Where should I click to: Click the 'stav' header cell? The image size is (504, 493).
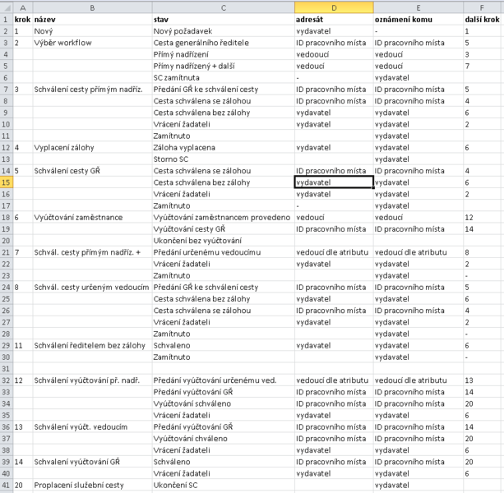click(224, 20)
